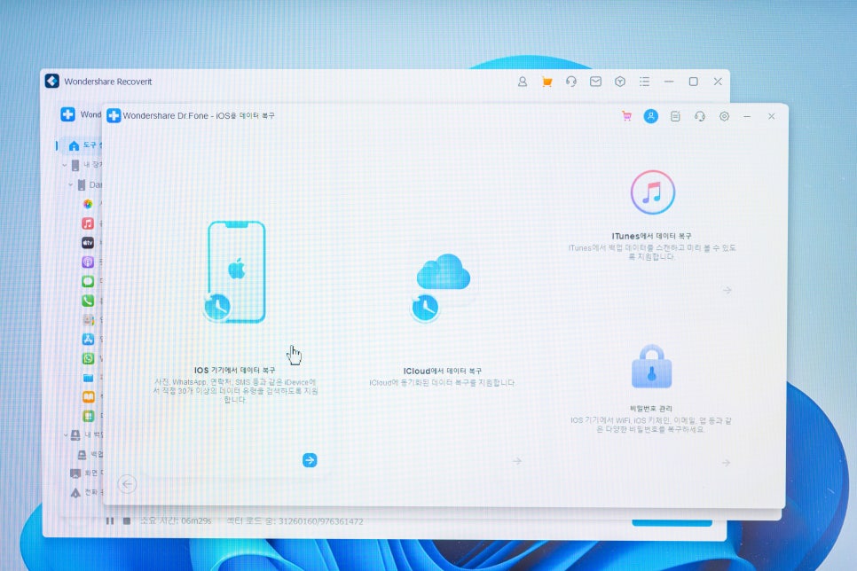The width and height of the screenshot is (857, 571).
Task: Collapse the my backup tree node
Action: [65, 435]
